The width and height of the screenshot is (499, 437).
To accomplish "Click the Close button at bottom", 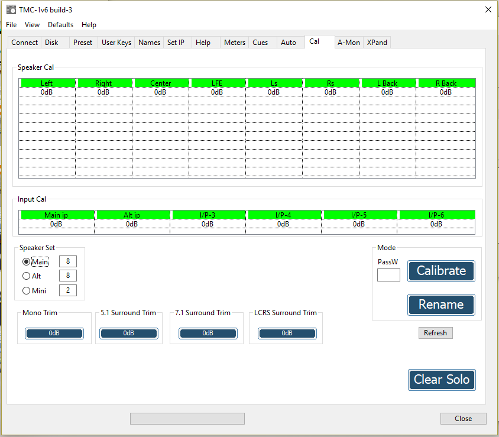I will point(464,419).
